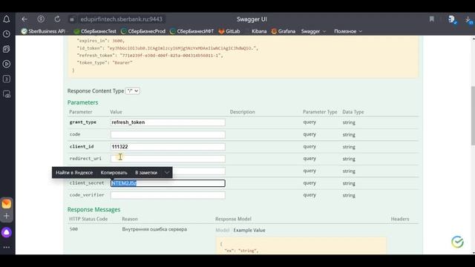Viewport: 475px width, 267px height.
Task: Click into the client_secret value field
Action: click(x=168, y=183)
